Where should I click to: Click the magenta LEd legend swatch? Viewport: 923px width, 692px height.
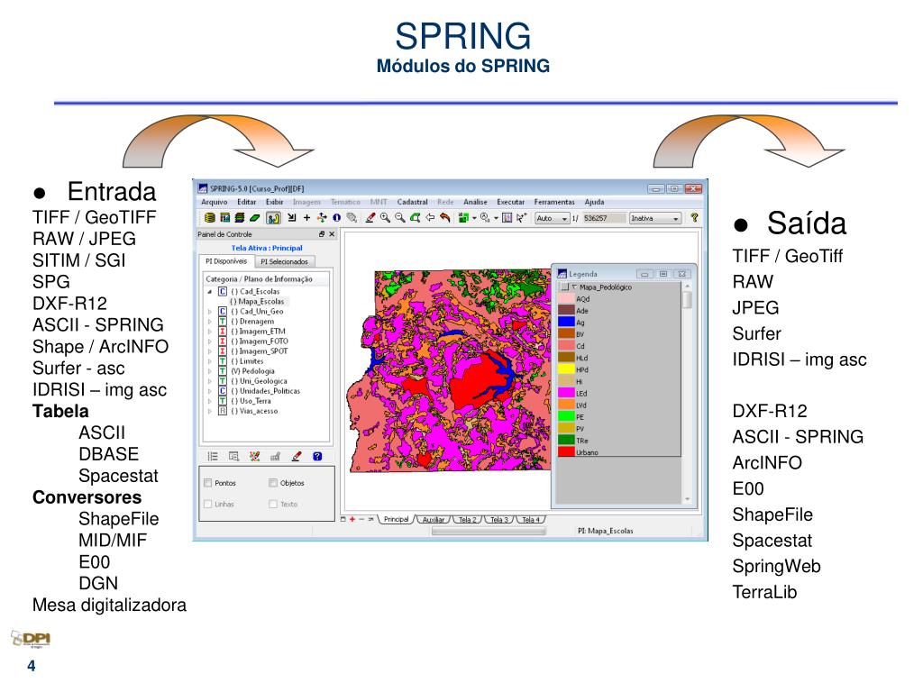coord(566,393)
